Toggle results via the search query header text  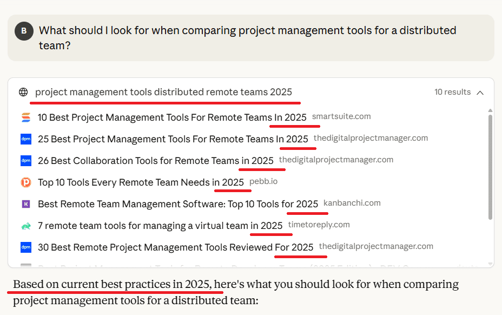(163, 92)
